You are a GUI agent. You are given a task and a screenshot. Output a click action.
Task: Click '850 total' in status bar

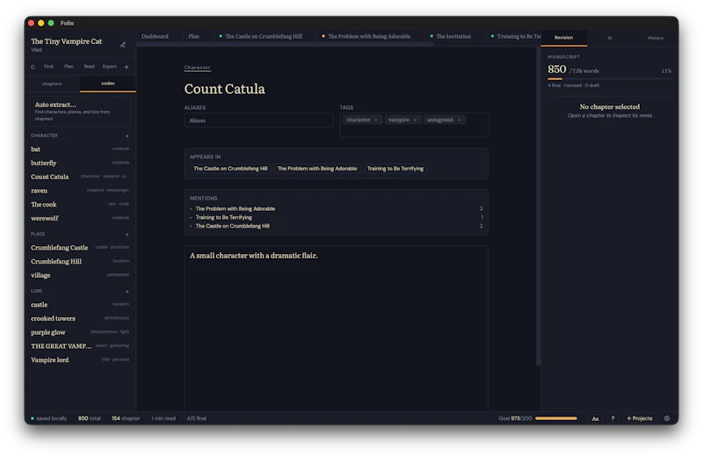click(x=90, y=418)
